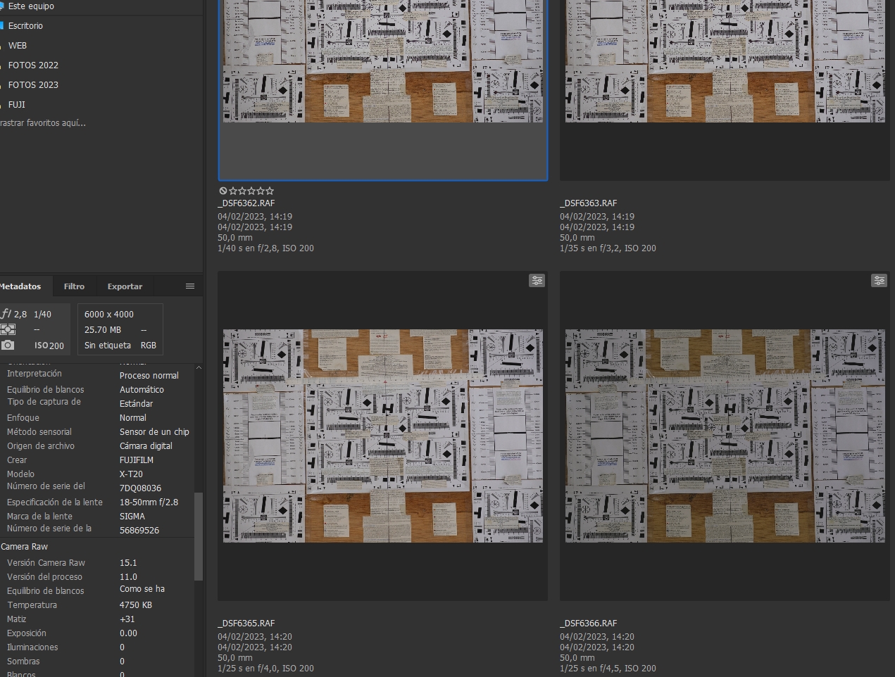Image resolution: width=895 pixels, height=677 pixels.
Task: Click the Tipo de captura value Estándar
Action: coord(136,404)
